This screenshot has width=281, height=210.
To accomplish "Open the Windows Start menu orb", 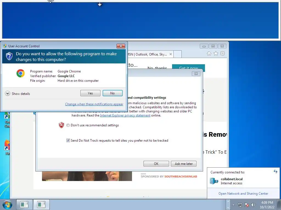I will 7,205.
